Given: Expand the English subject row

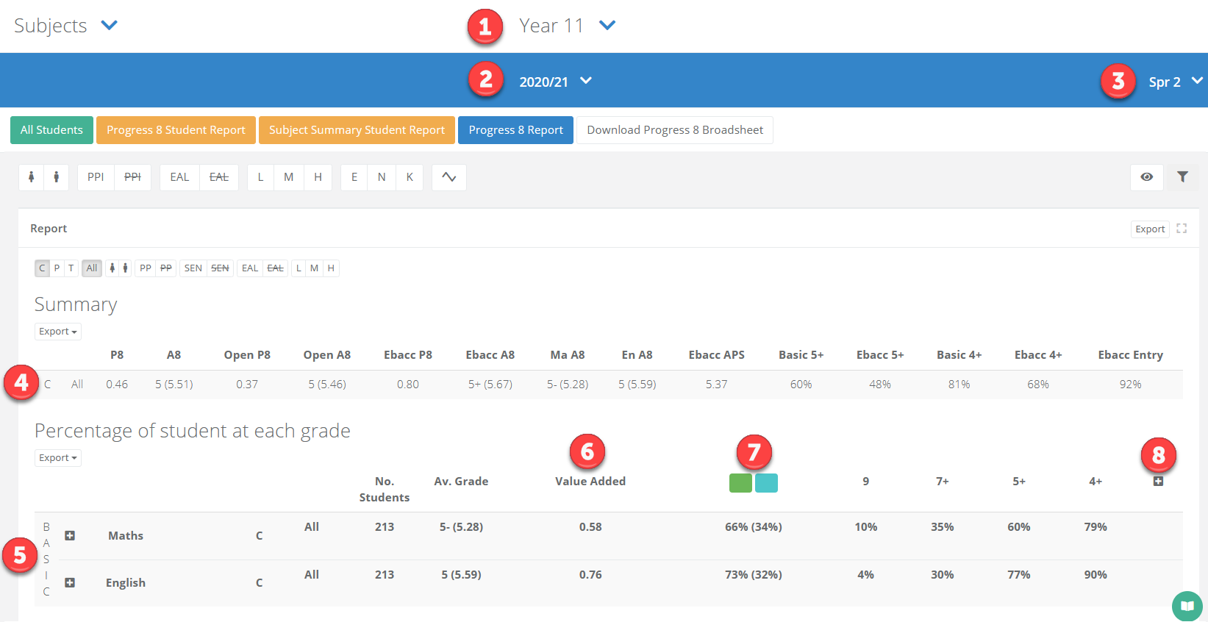Looking at the screenshot, I should (70, 582).
